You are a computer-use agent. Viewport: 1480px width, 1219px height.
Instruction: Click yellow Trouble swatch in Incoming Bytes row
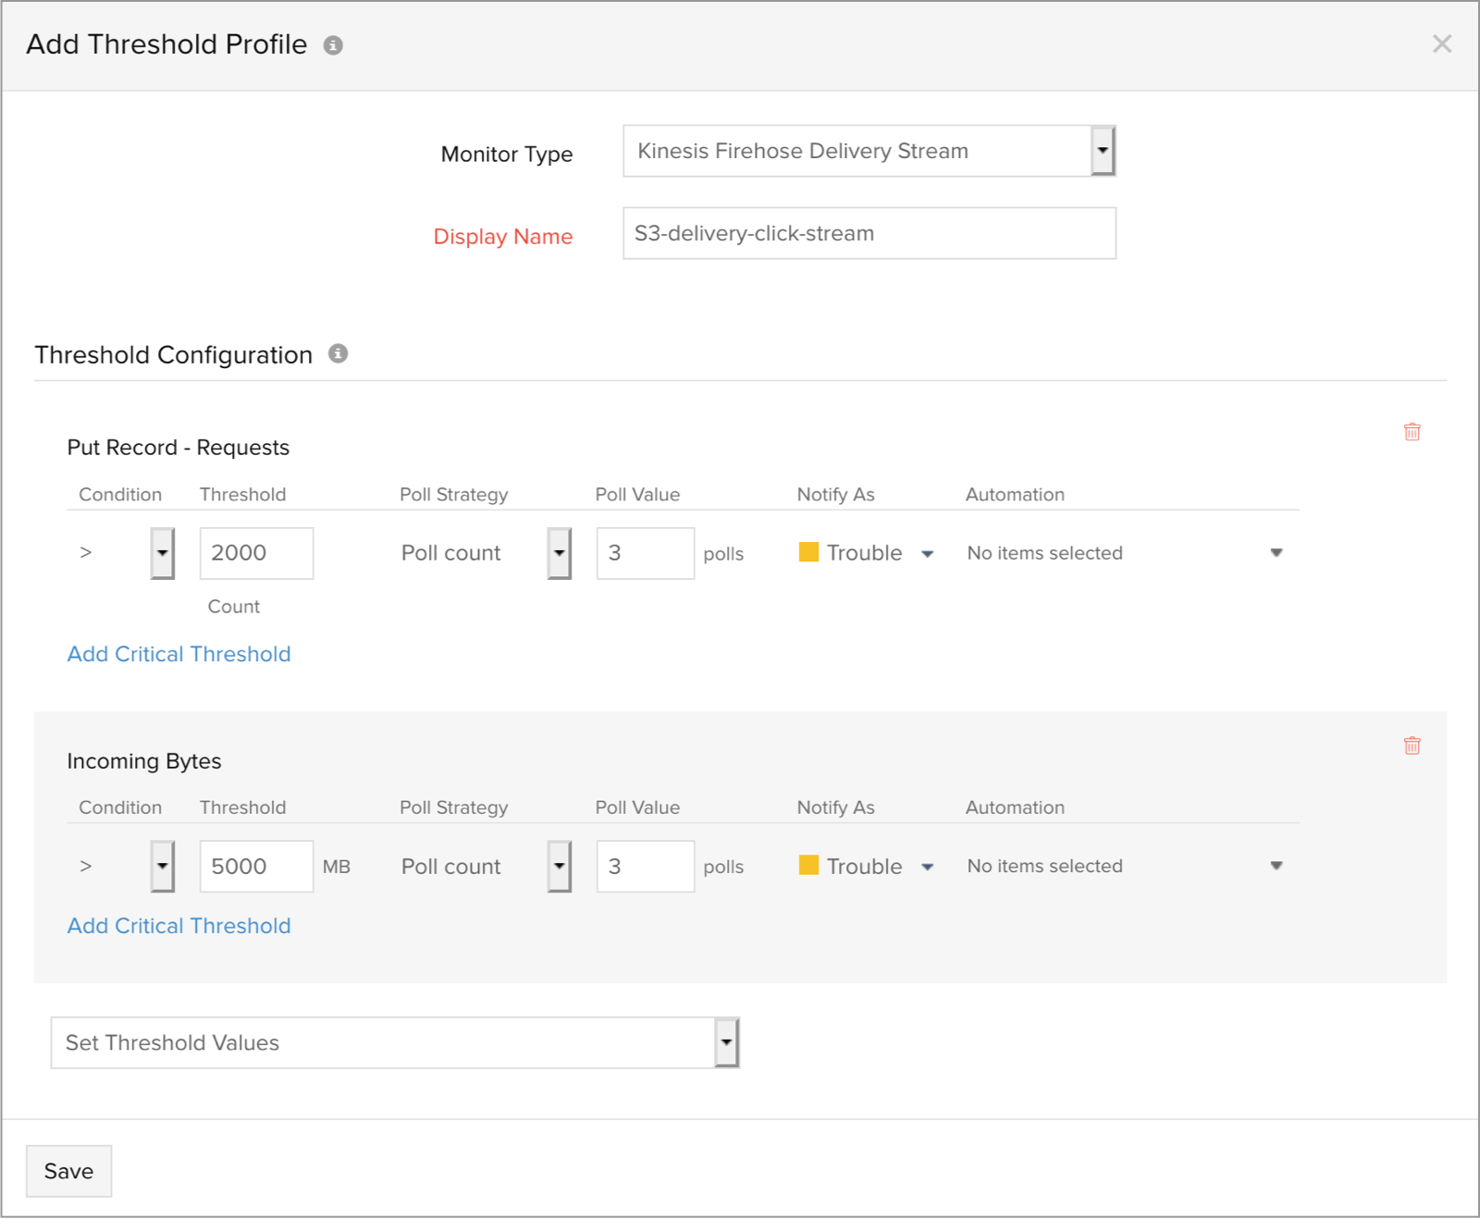pyautogui.click(x=808, y=866)
